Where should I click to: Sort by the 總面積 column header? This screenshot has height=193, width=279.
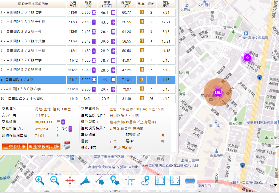click(x=126, y=4)
